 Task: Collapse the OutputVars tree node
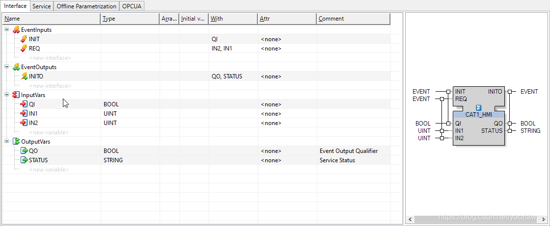[7, 142]
